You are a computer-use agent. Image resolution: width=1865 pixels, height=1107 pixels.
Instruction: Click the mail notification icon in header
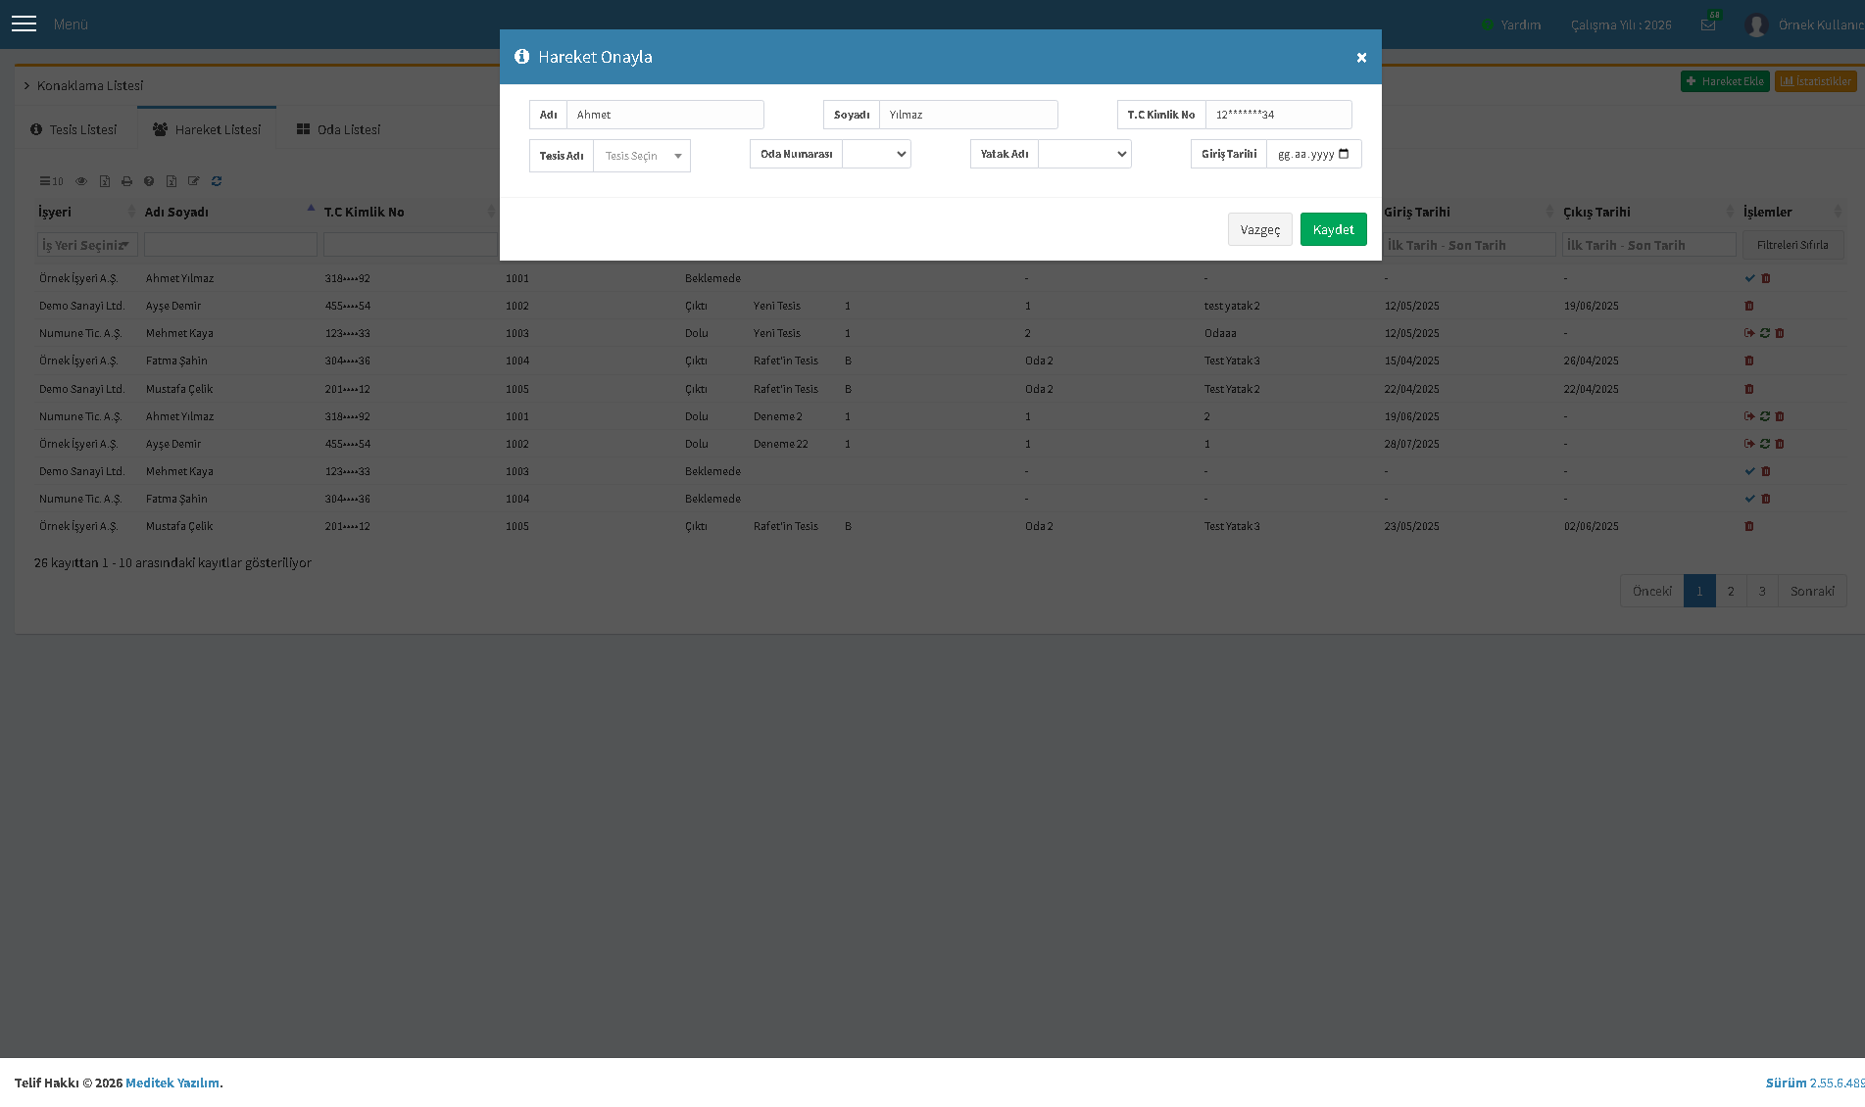[1708, 24]
